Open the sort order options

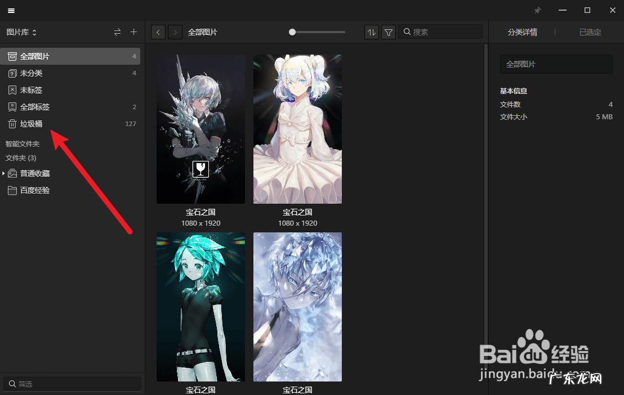click(372, 32)
